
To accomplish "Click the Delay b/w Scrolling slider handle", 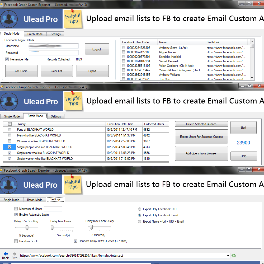I will [27, 228].
